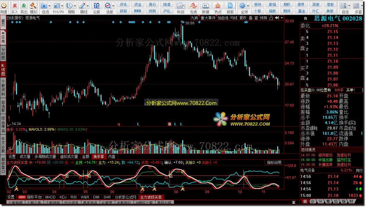Toggle the 预测 forecast in chart header
366x207 pixels.
[264, 18]
